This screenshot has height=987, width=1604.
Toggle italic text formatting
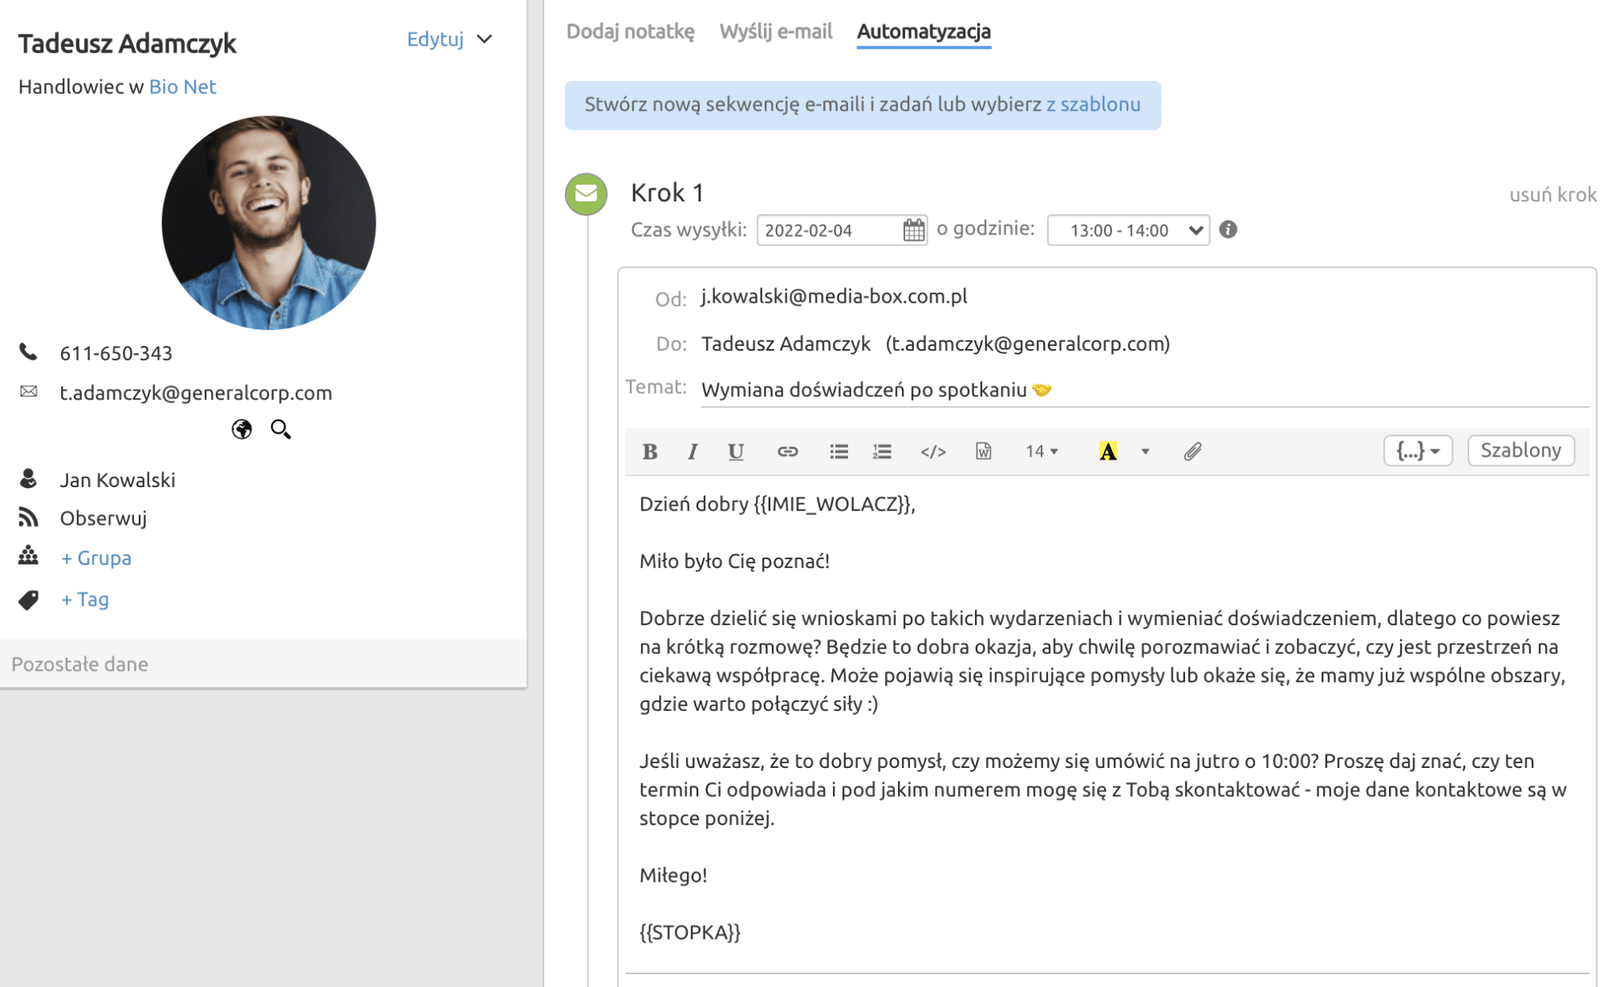tap(692, 451)
